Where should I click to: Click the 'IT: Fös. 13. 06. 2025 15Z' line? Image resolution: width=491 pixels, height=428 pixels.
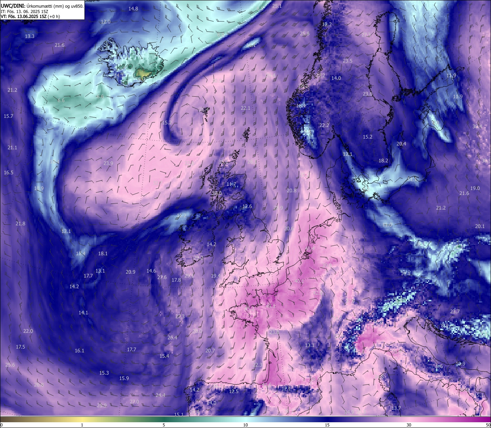click(24, 11)
